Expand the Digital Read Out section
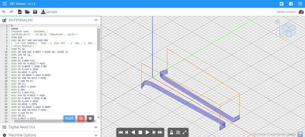This screenshot has width=305, height=137. pyautogui.click(x=50, y=127)
